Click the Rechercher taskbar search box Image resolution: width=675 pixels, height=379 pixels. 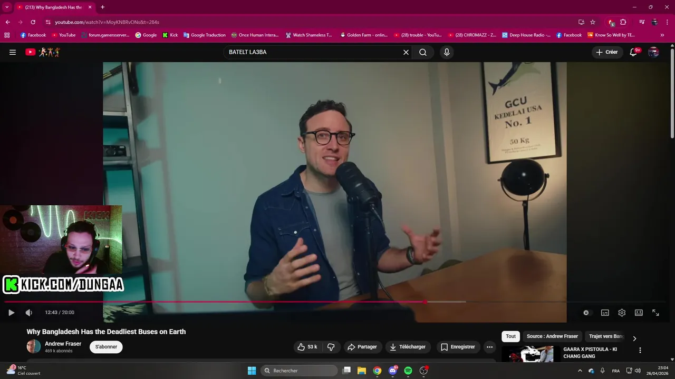tap(299, 371)
